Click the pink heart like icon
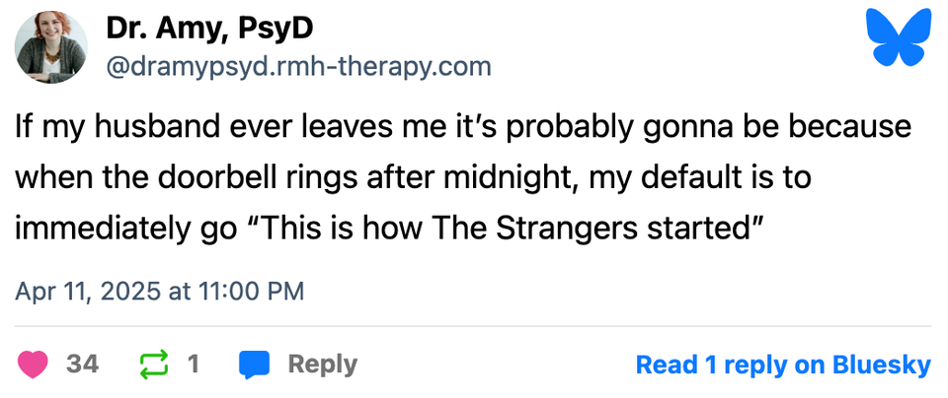 [x=34, y=365]
